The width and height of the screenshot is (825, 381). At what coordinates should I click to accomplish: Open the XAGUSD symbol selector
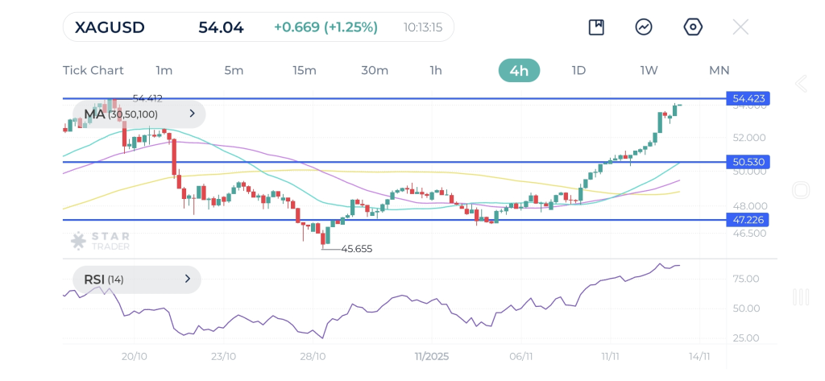pos(110,27)
